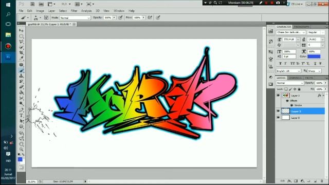The width and height of the screenshot is (329, 185).
Task: Click the Add layer style fx icon
Action: pos(289,181)
